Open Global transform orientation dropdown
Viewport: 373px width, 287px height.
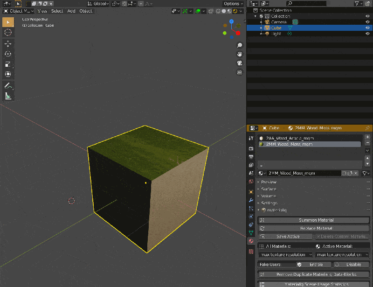pyautogui.click(x=98, y=4)
